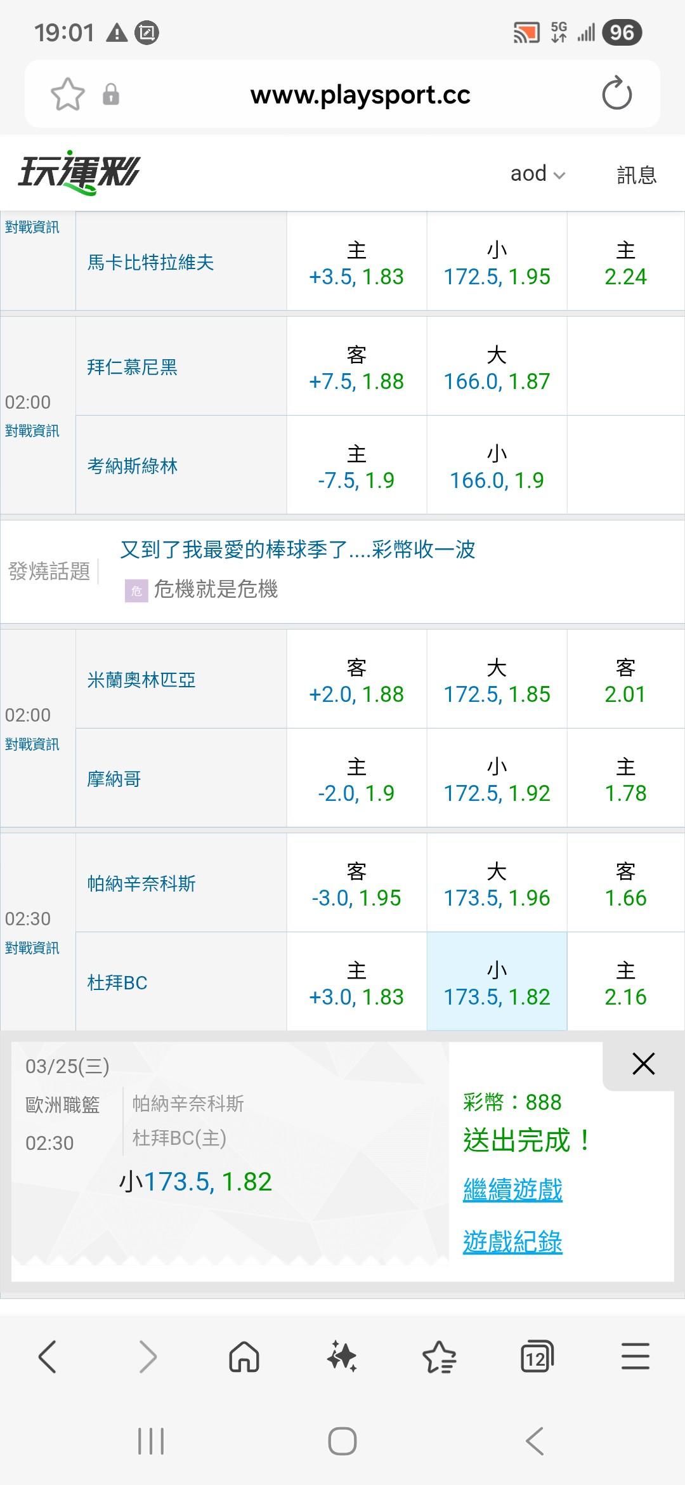685x1485 pixels.
Task: Open hot topic 又到了我最愛的棒球季了
Action: click(x=297, y=550)
